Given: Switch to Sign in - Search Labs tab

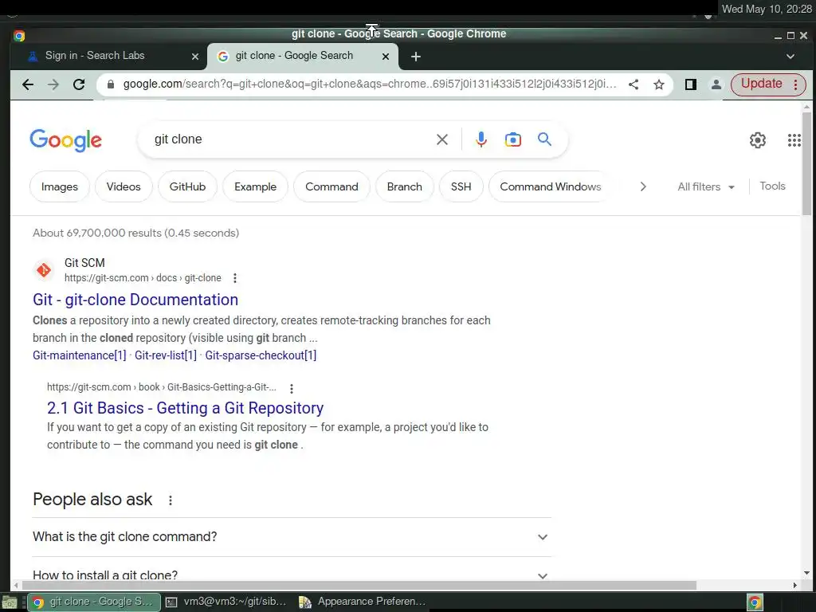Looking at the screenshot, I should tap(108, 56).
